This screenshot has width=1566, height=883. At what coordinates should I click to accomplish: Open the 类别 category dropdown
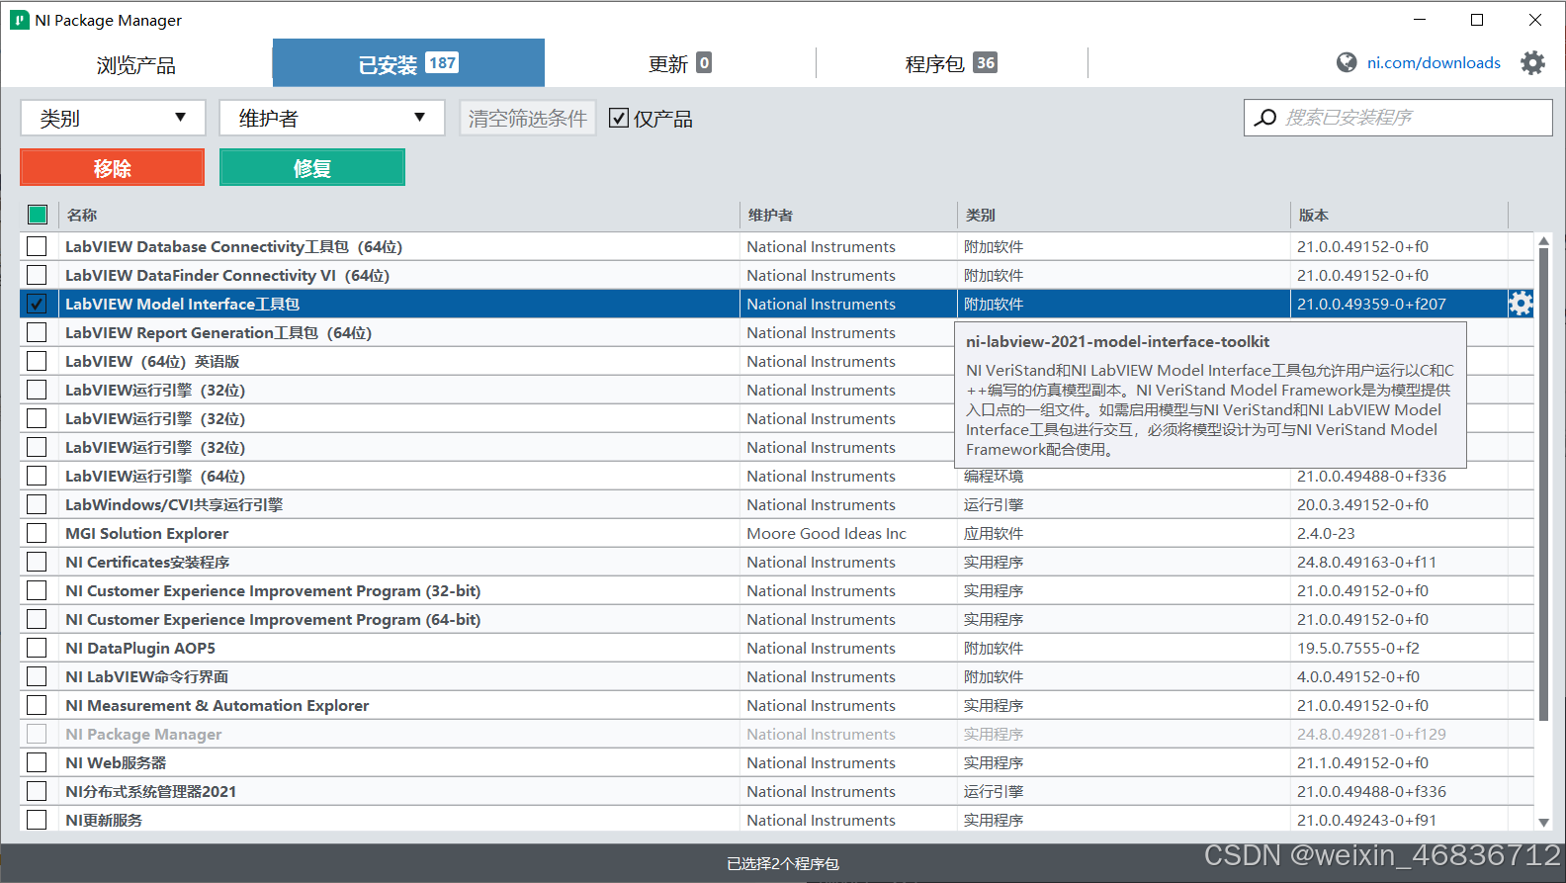click(113, 118)
